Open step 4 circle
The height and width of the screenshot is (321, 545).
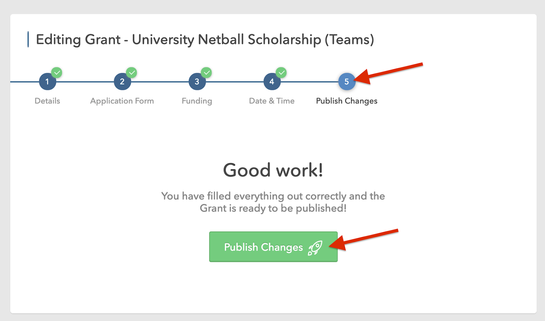pyautogui.click(x=272, y=82)
